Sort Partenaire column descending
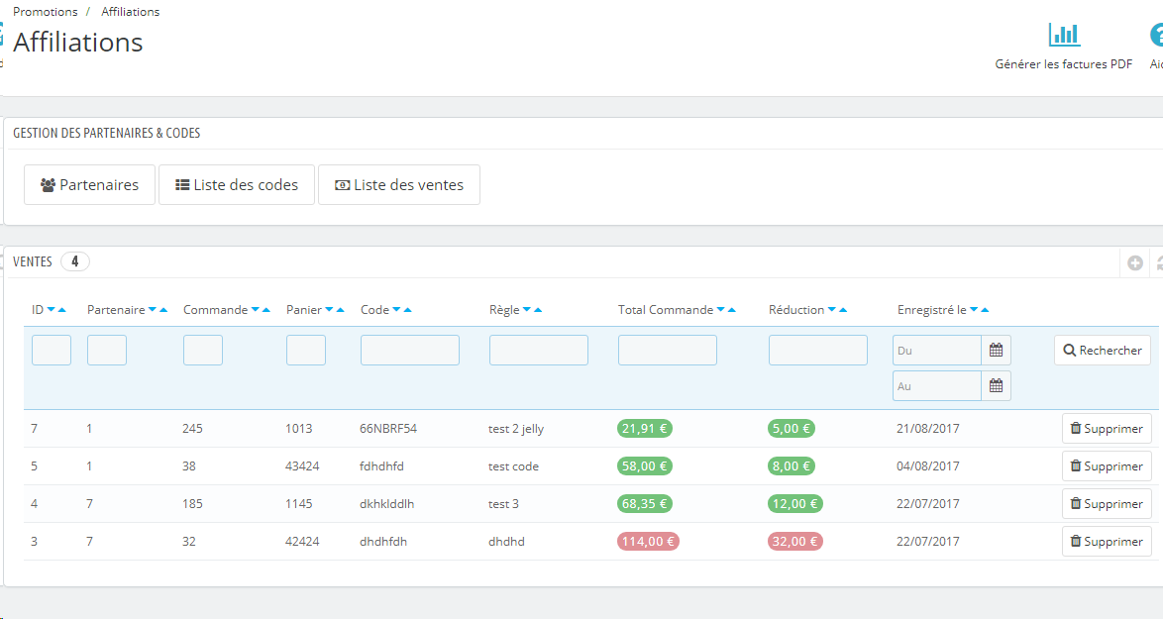 pos(152,310)
